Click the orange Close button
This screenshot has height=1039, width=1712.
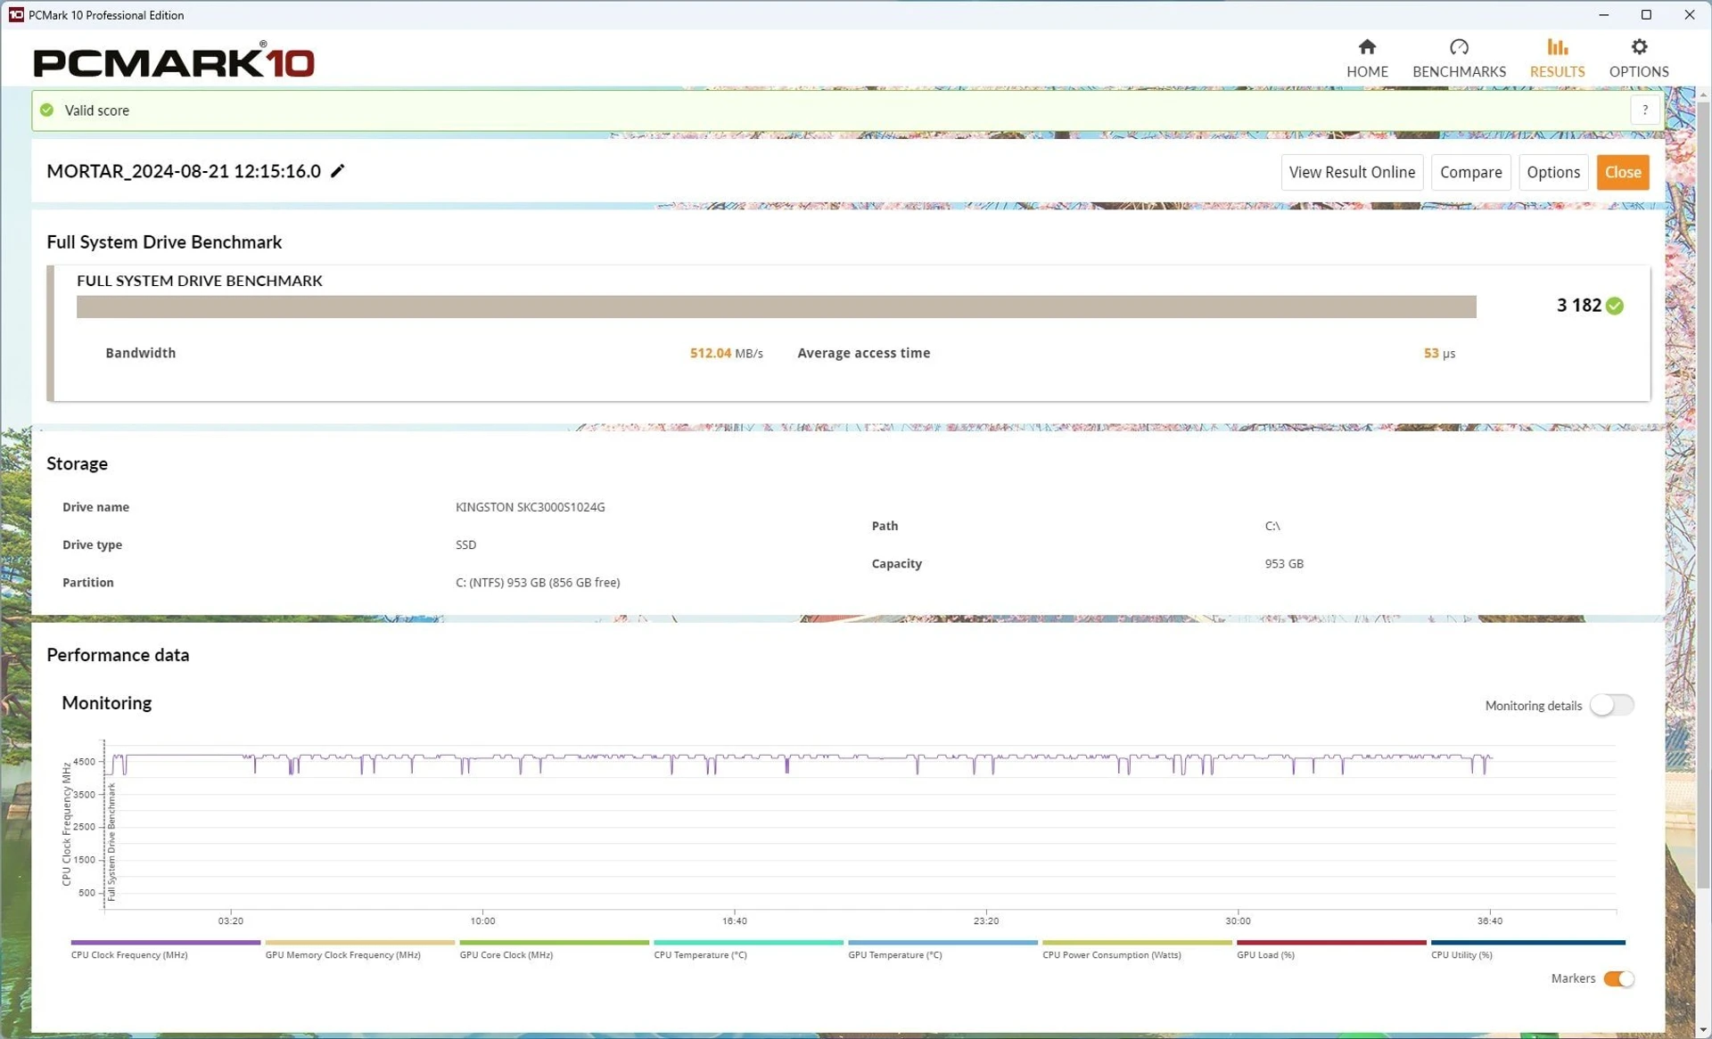point(1623,172)
